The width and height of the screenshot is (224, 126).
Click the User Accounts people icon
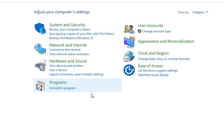coord(129,29)
